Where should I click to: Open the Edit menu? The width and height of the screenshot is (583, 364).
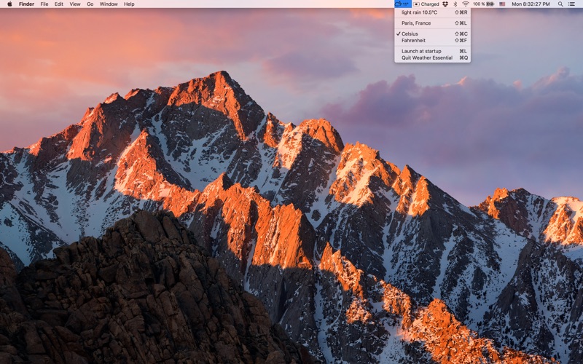click(x=59, y=4)
